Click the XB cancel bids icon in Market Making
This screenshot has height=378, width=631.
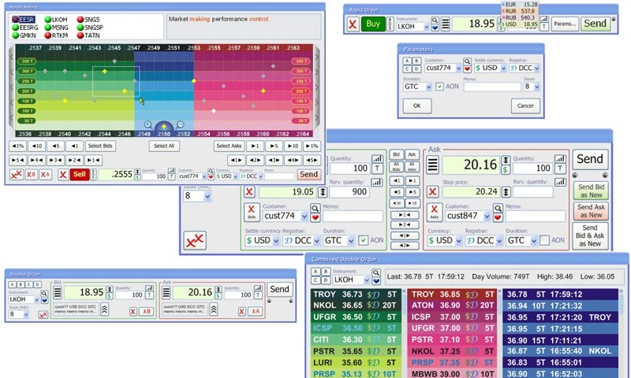pos(31,174)
